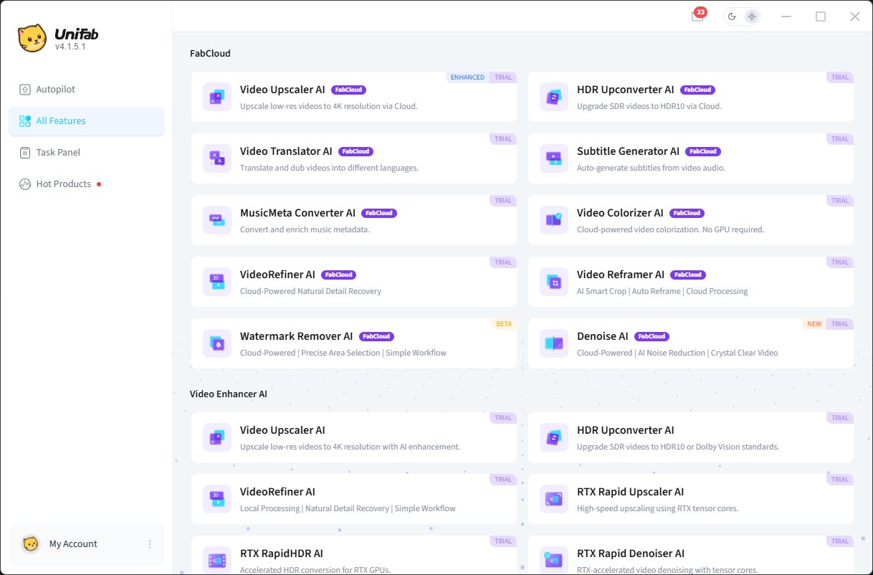Open Autopilot in the sidebar
Viewport: 873px width, 575px height.
pos(87,90)
